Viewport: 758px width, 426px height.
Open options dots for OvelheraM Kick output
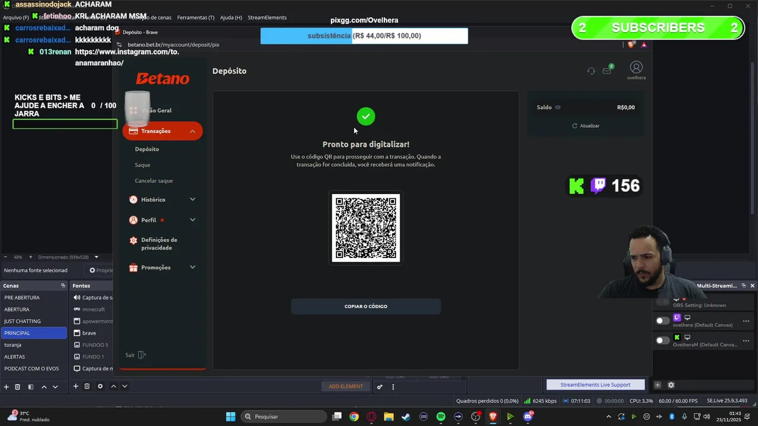pyautogui.click(x=746, y=341)
